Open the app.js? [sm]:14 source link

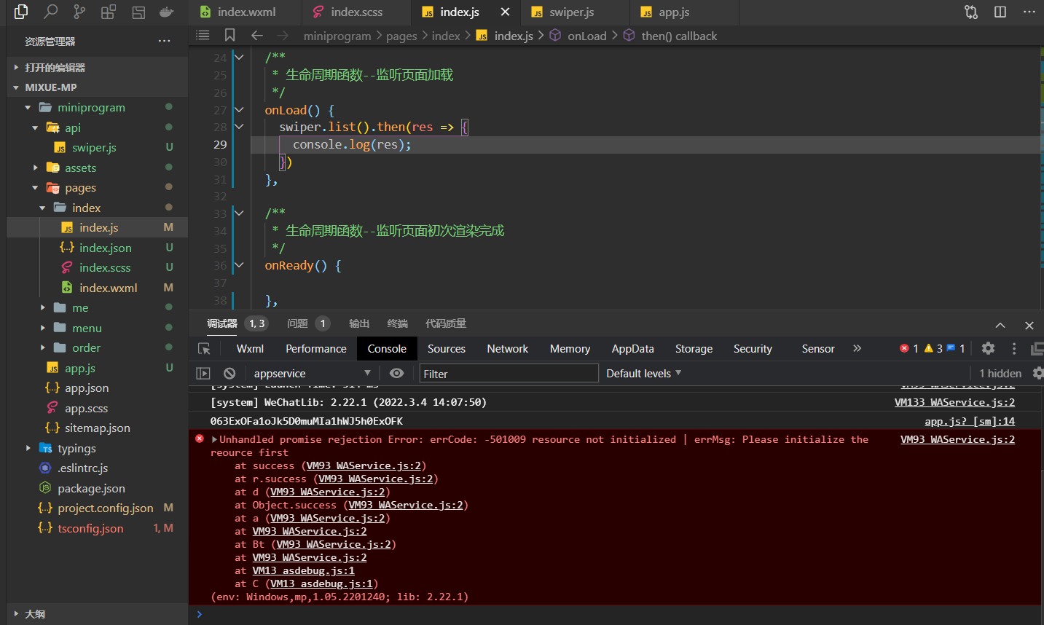[x=969, y=421]
